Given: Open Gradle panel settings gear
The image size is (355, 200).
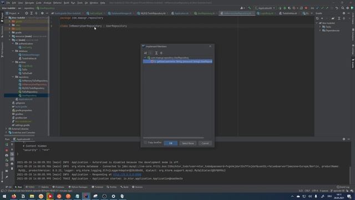Looking at the screenshot, I should coord(344,13).
